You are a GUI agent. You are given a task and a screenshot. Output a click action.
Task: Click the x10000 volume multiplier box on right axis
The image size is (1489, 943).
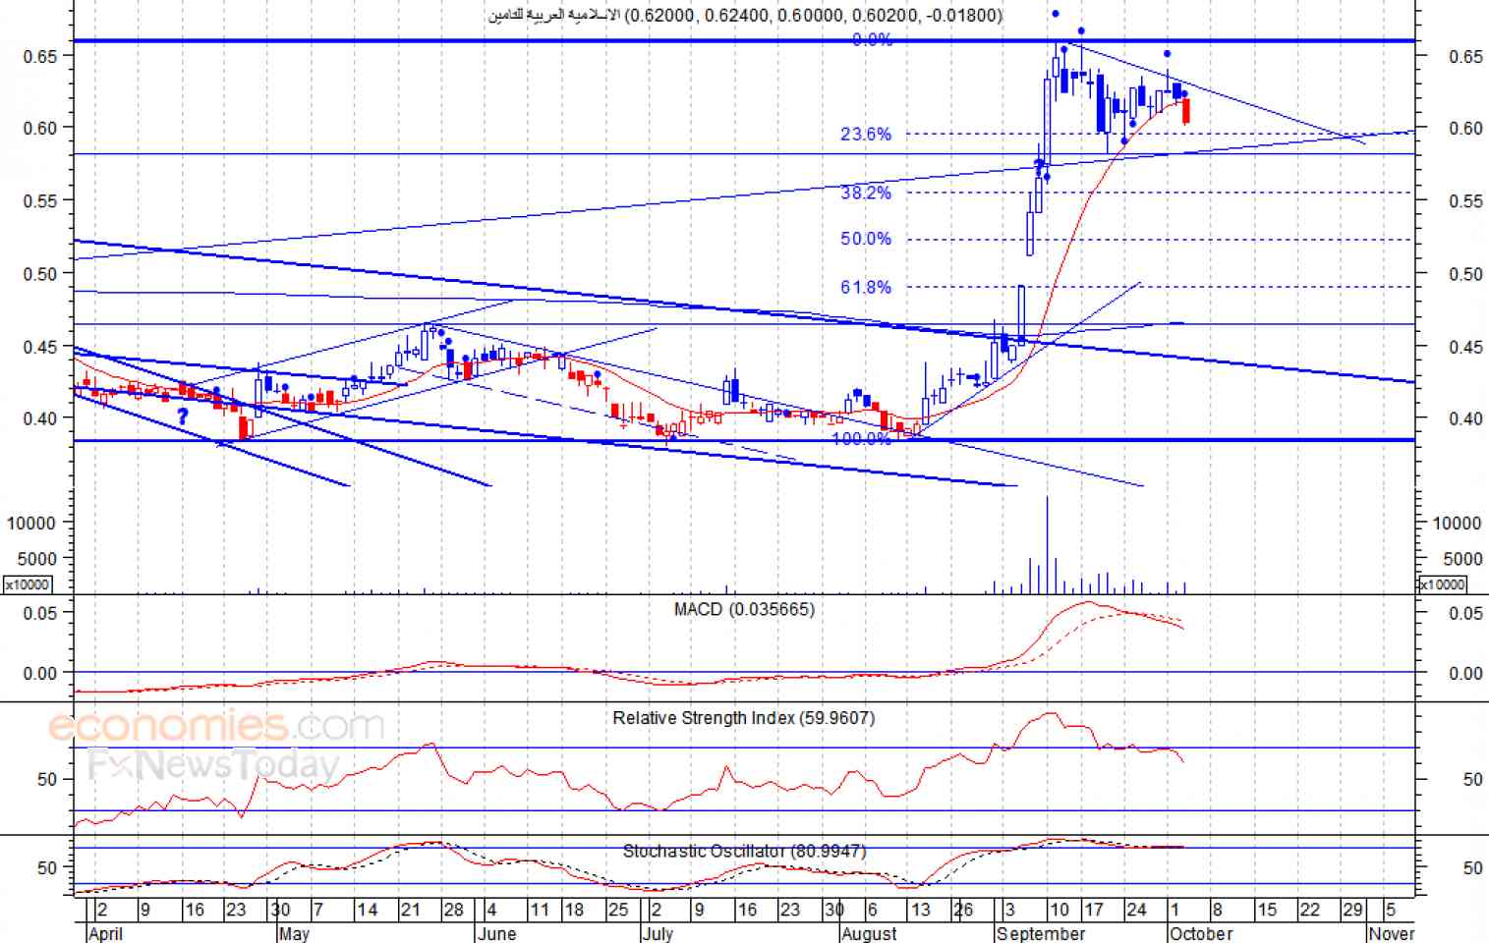click(1442, 584)
